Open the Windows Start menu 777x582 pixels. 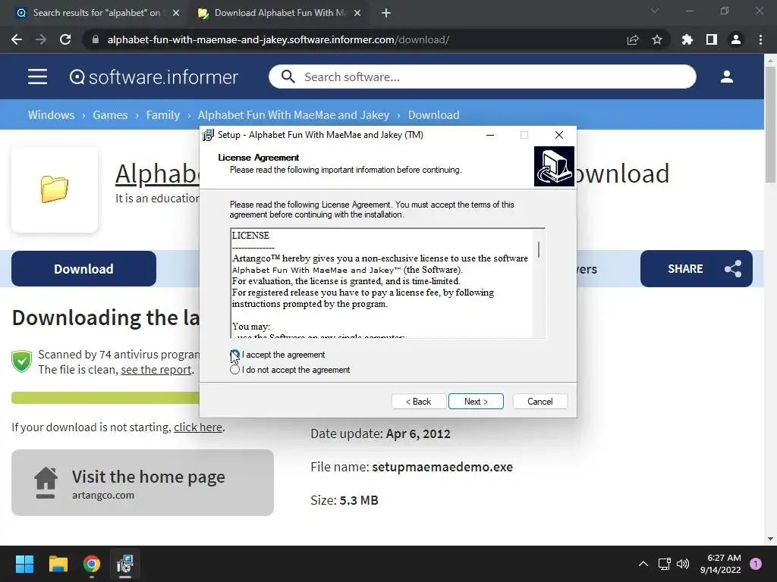click(x=24, y=564)
